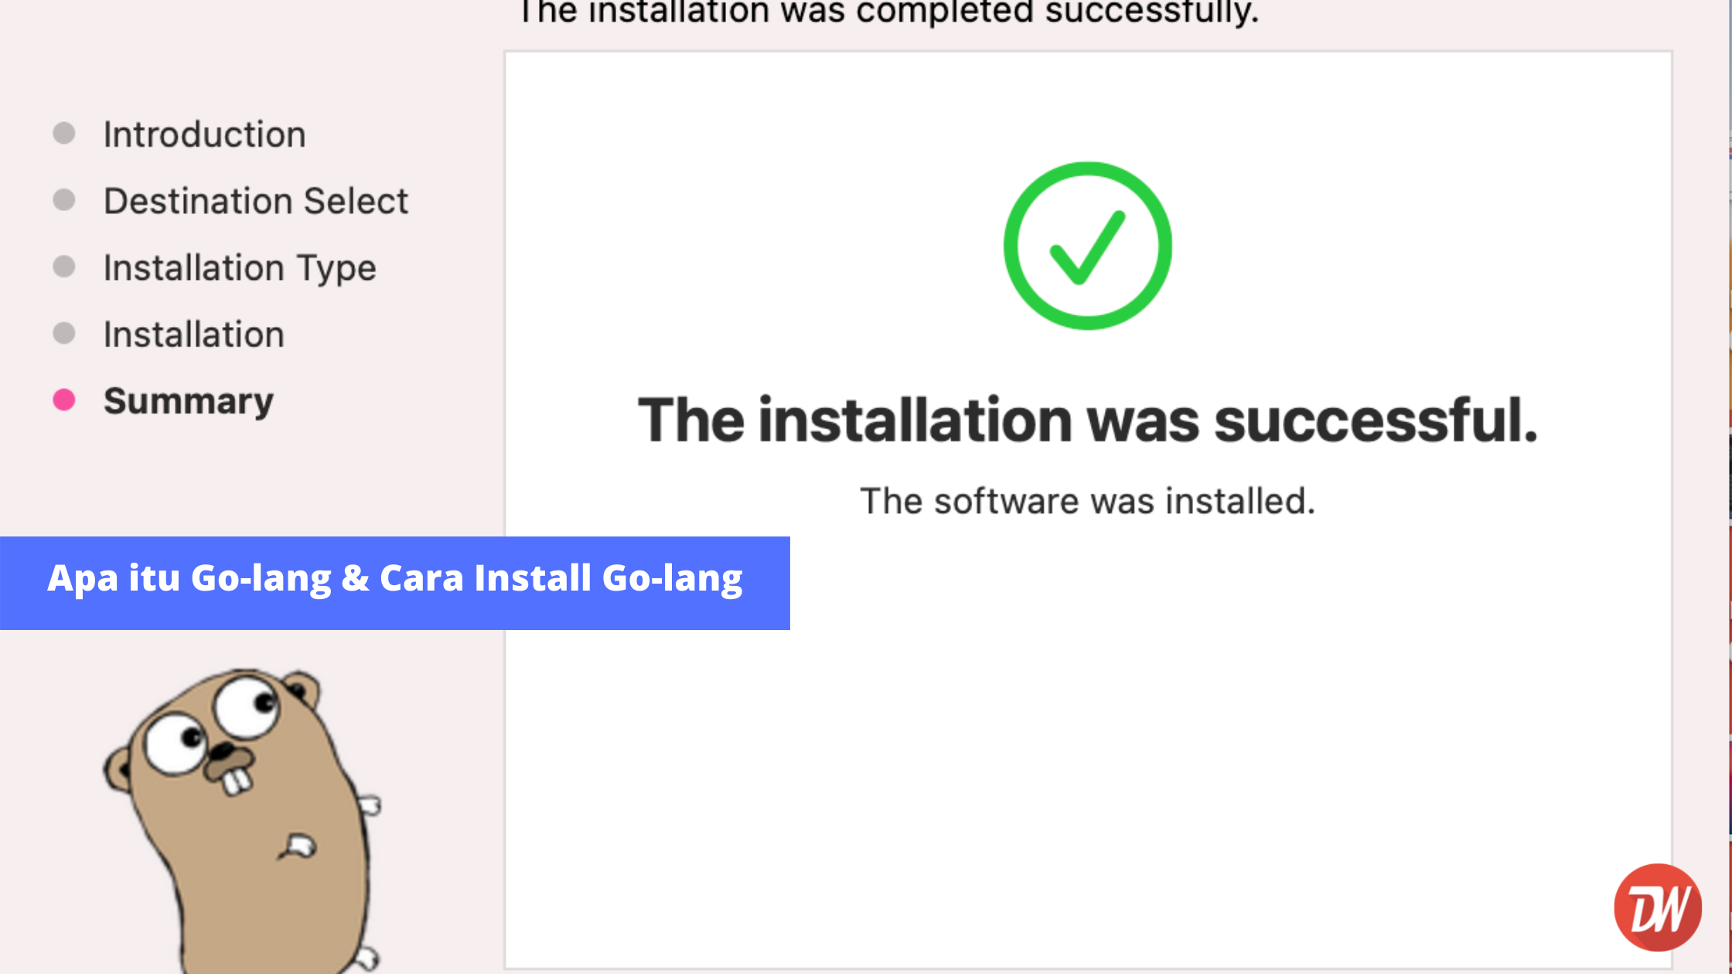Image resolution: width=1732 pixels, height=974 pixels.
Task: Click the 'installation was completed successfully' title text
Action: pyautogui.click(x=889, y=12)
